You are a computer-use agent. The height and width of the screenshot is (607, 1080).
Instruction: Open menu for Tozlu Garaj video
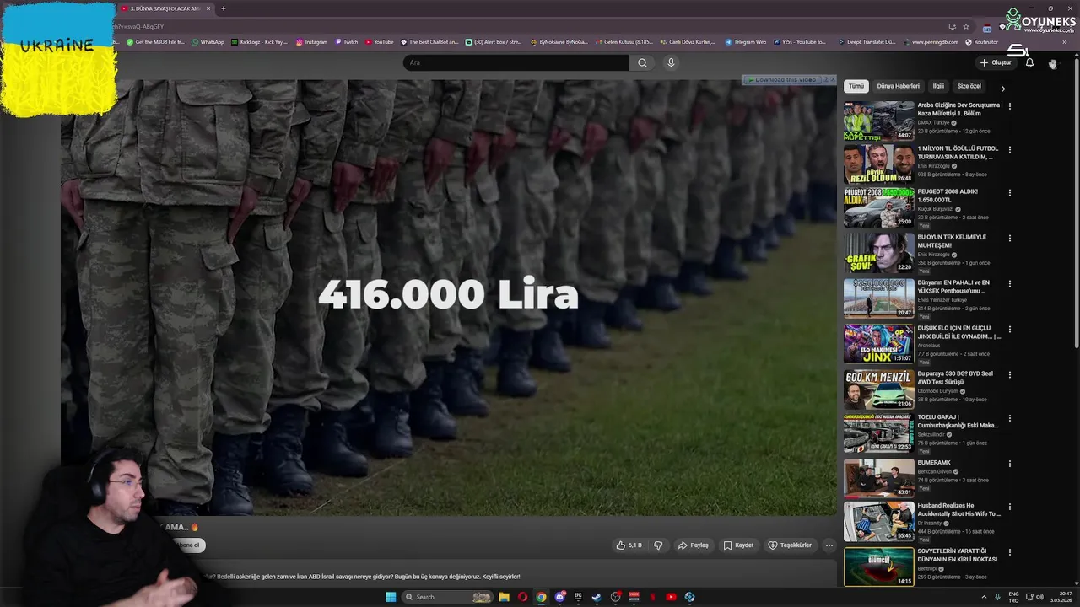click(1010, 418)
